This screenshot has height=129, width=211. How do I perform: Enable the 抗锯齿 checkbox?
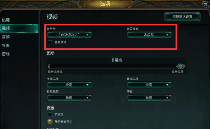pyautogui.click(x=50, y=114)
